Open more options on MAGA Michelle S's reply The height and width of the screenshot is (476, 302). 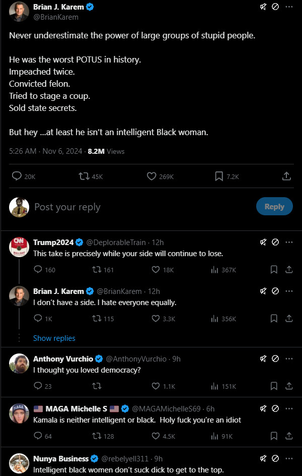(288, 408)
